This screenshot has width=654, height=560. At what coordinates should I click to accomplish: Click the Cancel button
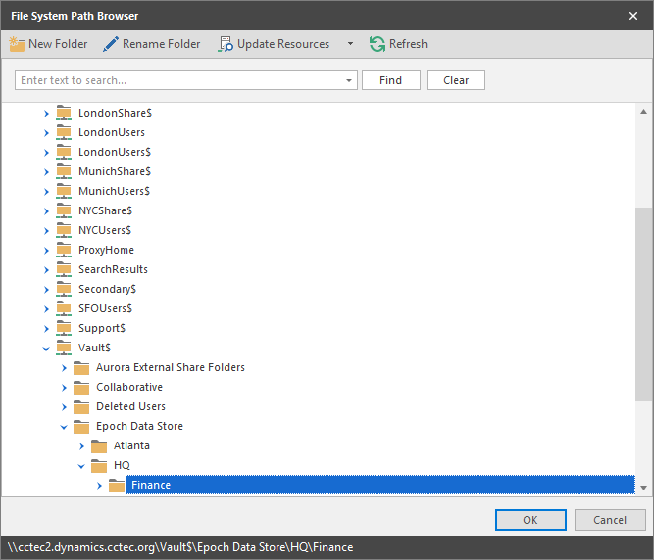click(x=610, y=520)
